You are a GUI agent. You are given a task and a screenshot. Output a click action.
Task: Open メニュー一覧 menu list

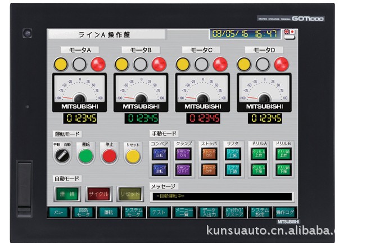tap(184, 212)
